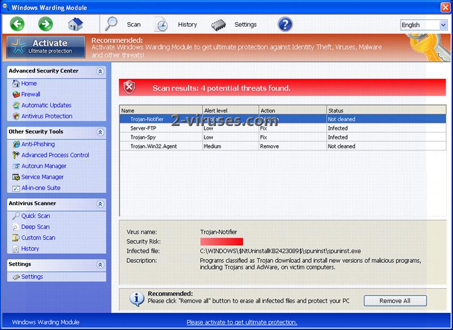Select the Trojan.Win32.Agent threat row
Viewport: 453px width, 330px height.
[283, 146]
